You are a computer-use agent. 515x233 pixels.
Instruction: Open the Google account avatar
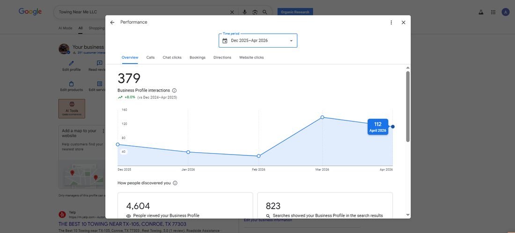[506, 12]
